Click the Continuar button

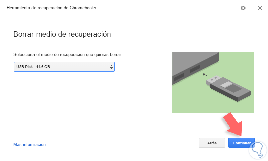[242, 143]
